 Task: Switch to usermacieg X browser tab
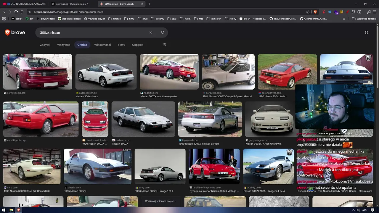(x=72, y=4)
